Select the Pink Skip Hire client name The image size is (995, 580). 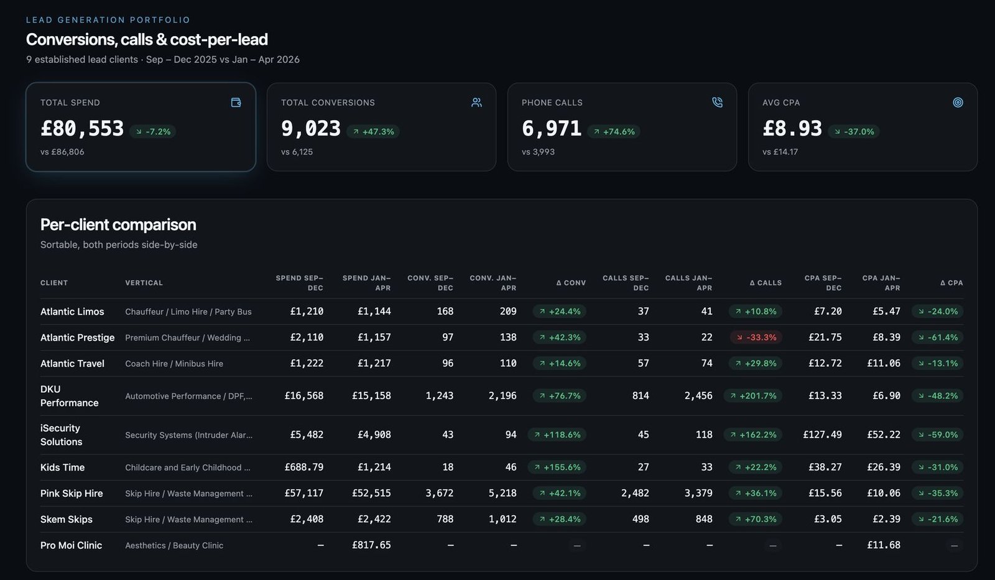[x=72, y=494]
